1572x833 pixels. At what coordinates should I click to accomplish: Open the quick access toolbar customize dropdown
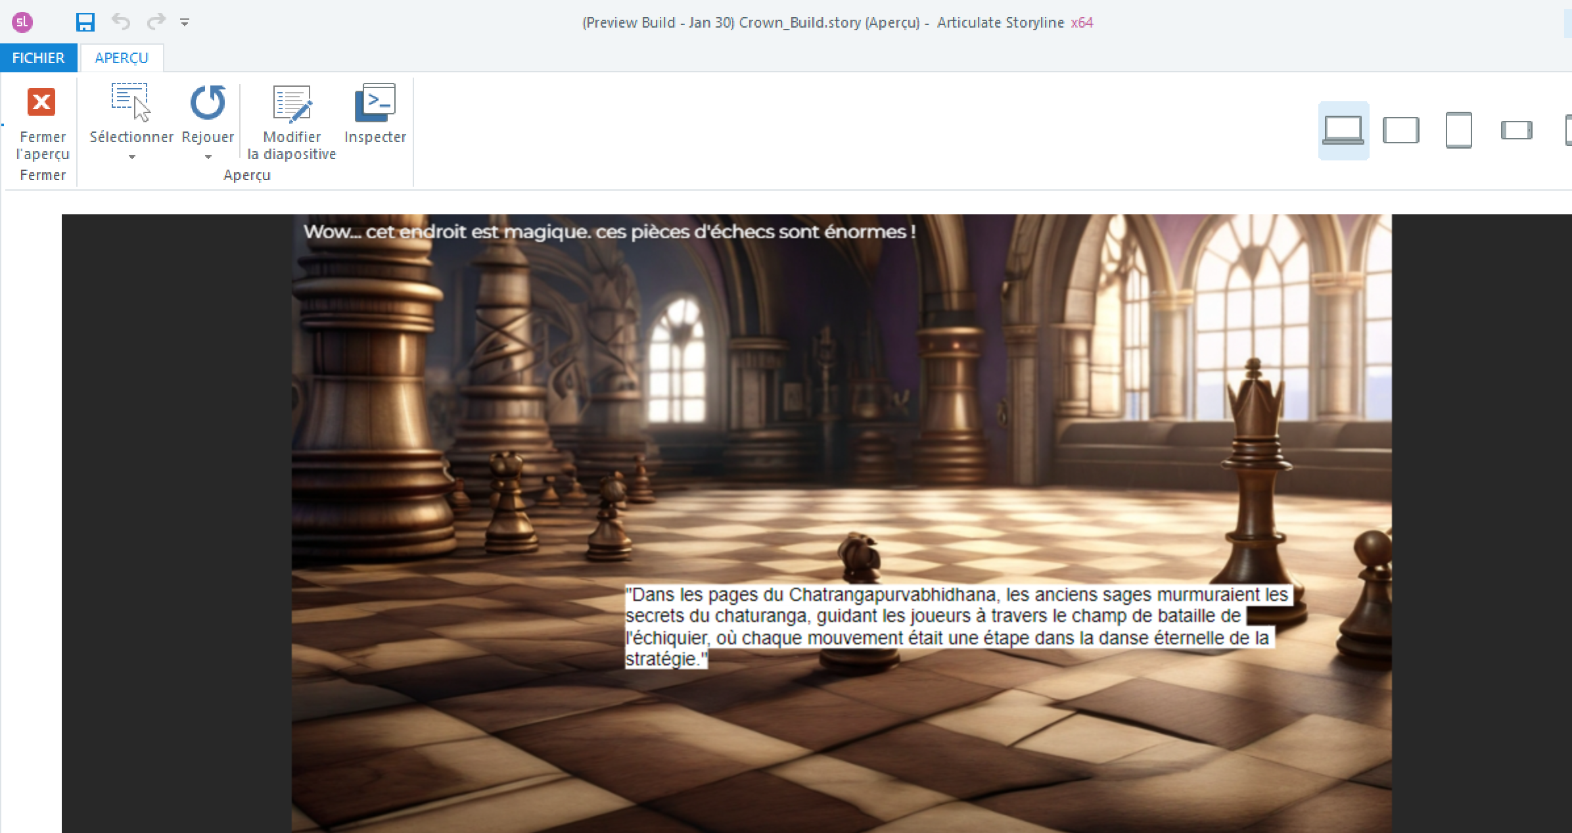click(x=185, y=23)
